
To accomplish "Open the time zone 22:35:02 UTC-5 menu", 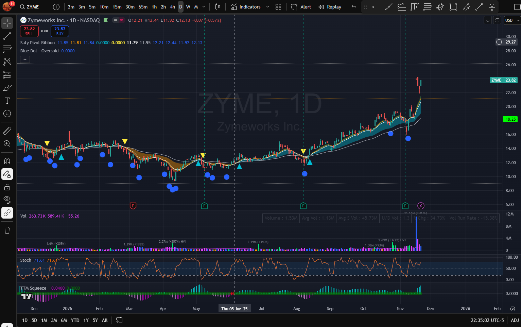I will pyautogui.click(x=487, y=320).
